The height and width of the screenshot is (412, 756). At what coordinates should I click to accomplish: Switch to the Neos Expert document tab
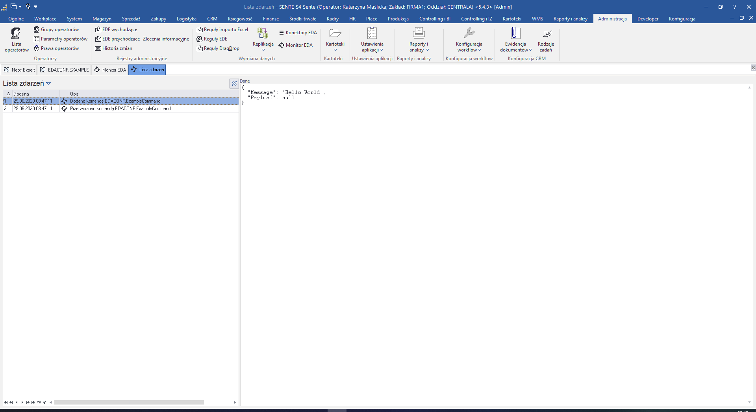tap(19, 70)
